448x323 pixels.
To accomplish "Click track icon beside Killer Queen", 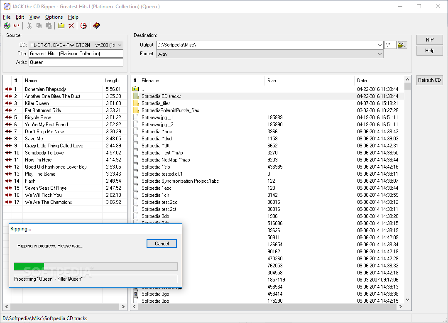I will click(8, 103).
